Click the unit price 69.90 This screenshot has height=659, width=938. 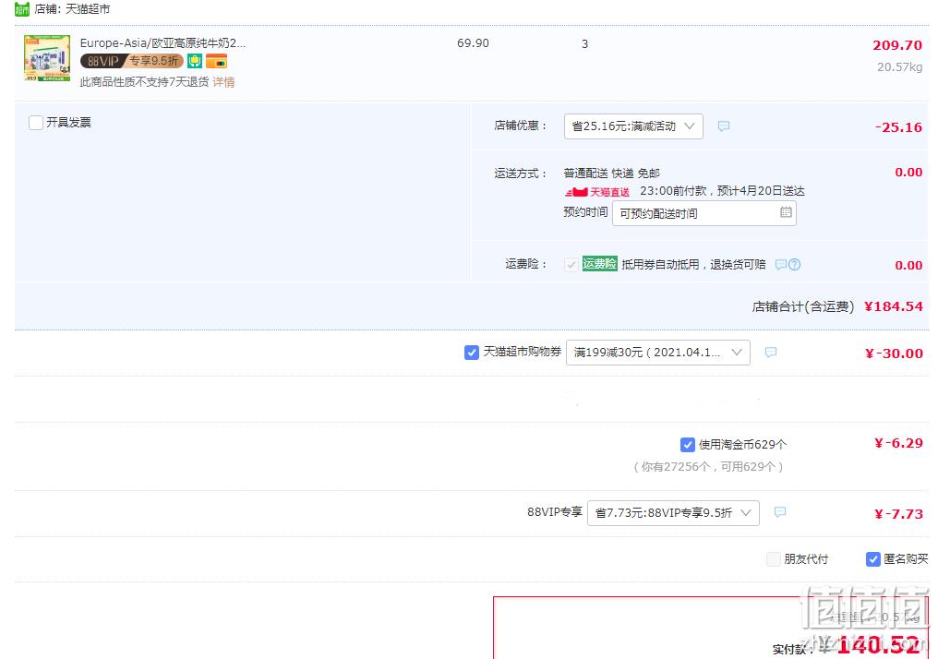tap(474, 43)
